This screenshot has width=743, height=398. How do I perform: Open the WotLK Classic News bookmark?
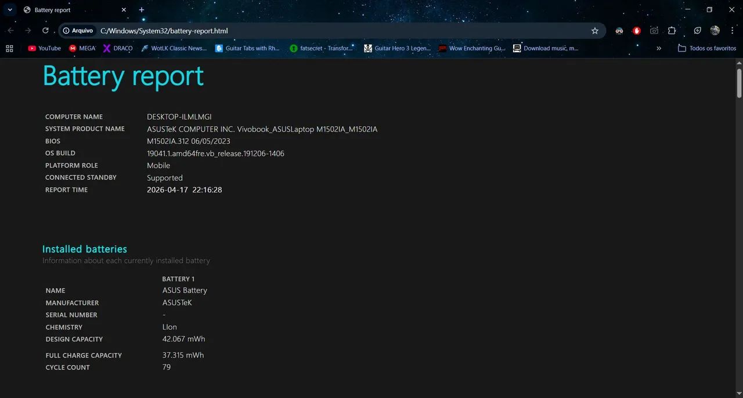[174, 49]
